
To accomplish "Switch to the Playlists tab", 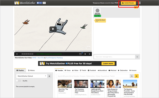I will pos(20,70).
